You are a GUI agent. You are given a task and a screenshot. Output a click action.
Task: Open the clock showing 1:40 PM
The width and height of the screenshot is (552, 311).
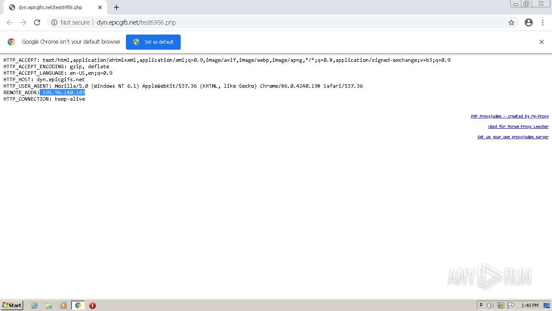(x=530, y=305)
